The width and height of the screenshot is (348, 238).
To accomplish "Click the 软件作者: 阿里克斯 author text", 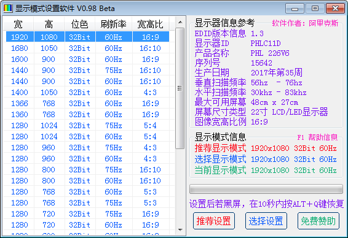I will (305, 23).
